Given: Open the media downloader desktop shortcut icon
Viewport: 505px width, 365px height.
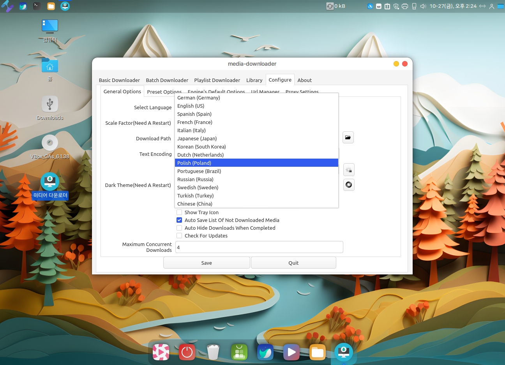Looking at the screenshot, I should click(50, 182).
